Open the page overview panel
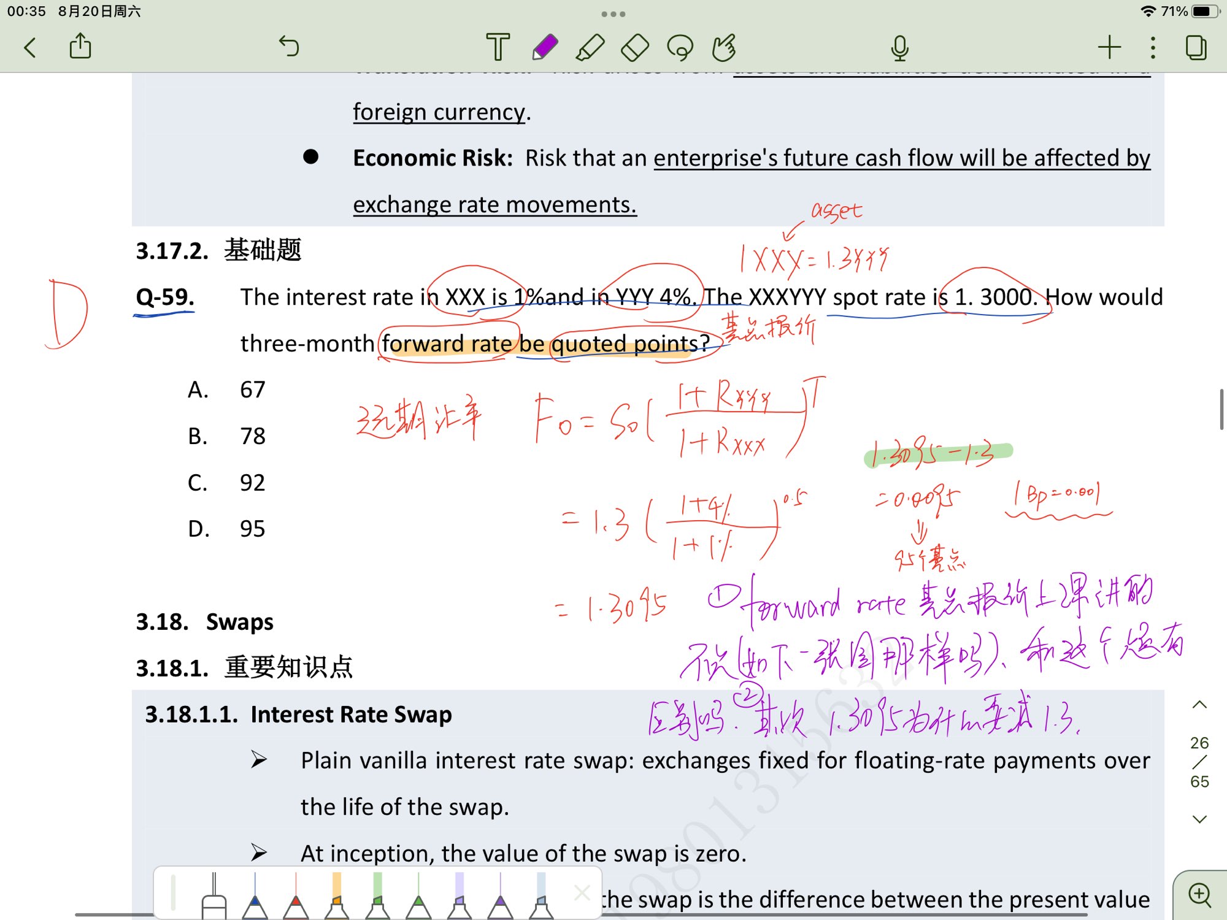 1196,47
